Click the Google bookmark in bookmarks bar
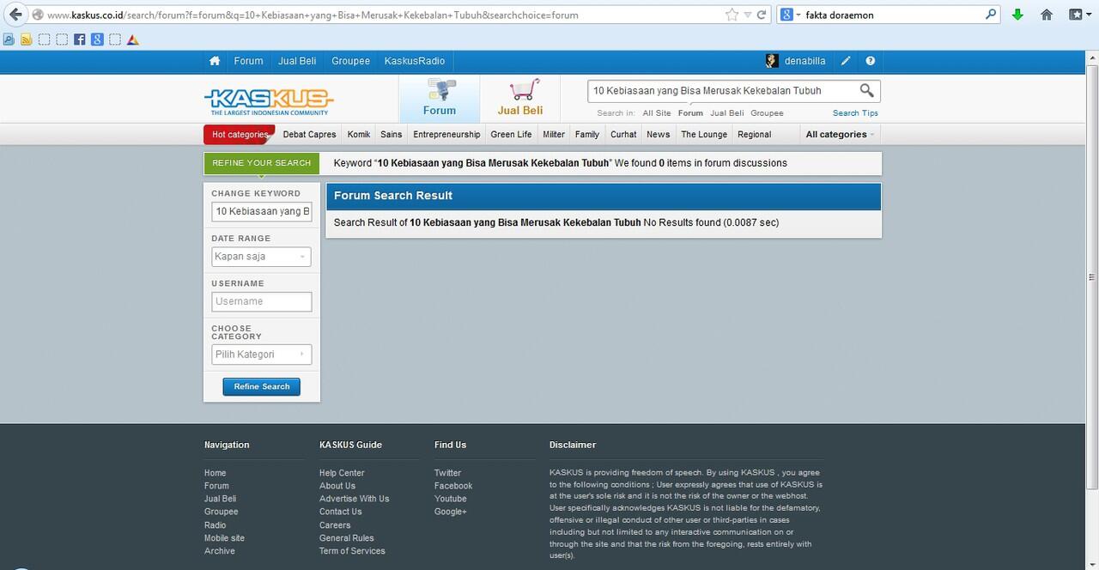This screenshot has height=570, width=1099. tap(97, 39)
